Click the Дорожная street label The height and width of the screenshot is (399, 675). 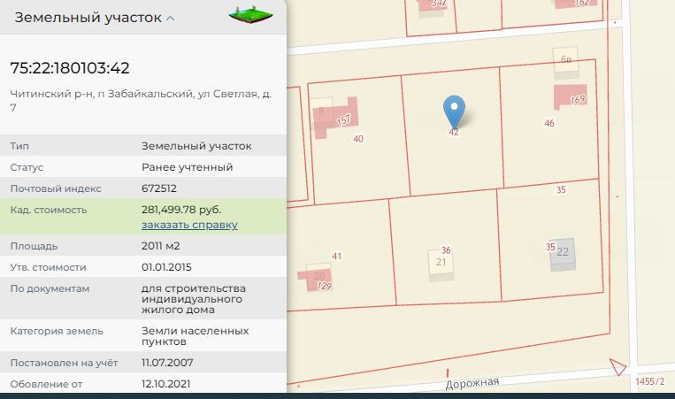[472, 383]
